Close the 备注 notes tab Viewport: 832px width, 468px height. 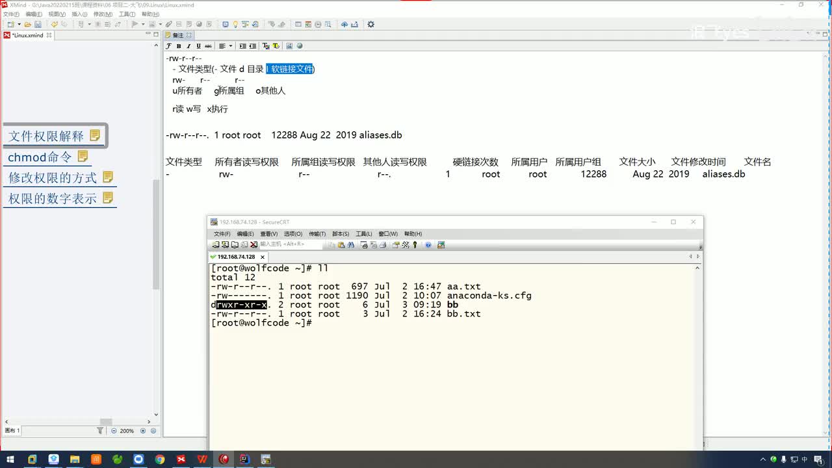(x=190, y=35)
